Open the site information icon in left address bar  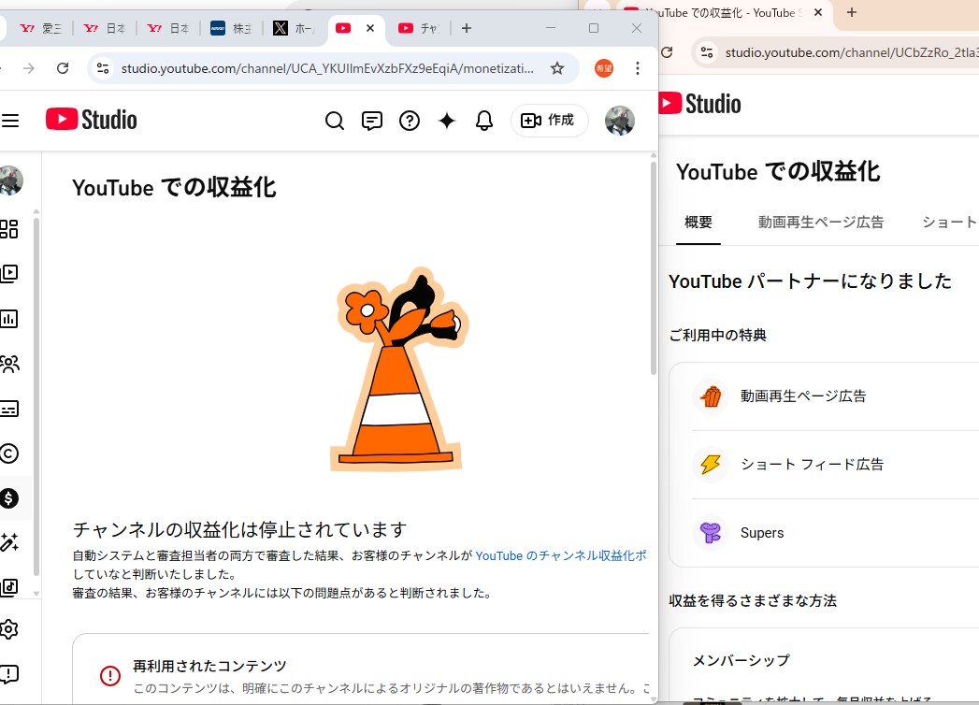click(x=103, y=68)
